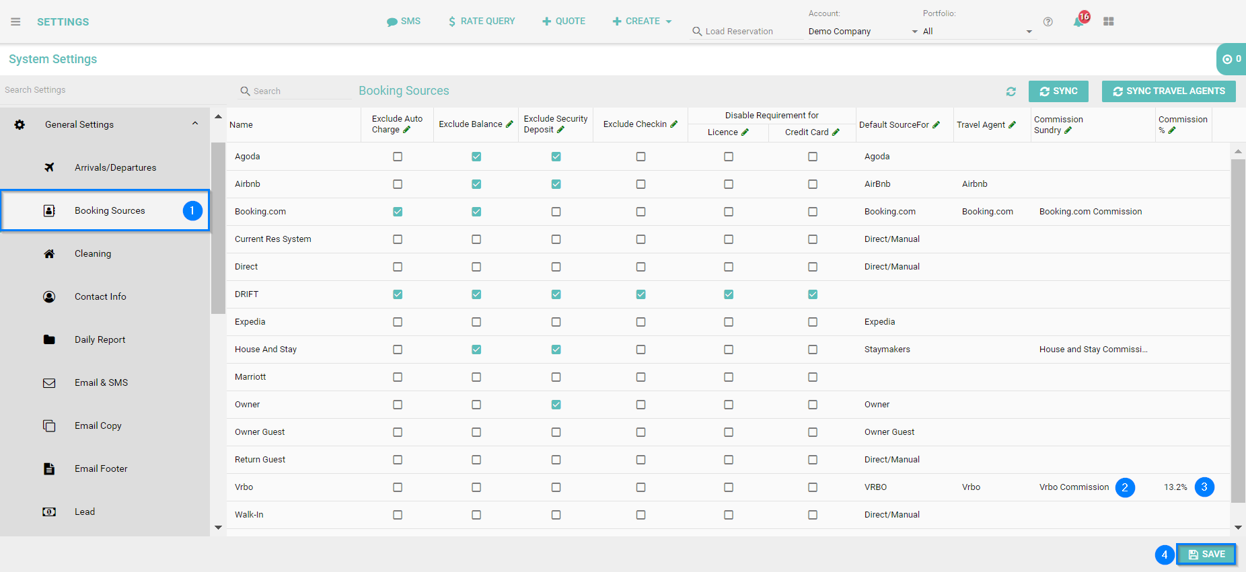This screenshot has width=1246, height=572.
Task: Click the notifications bell icon
Action: tap(1078, 22)
